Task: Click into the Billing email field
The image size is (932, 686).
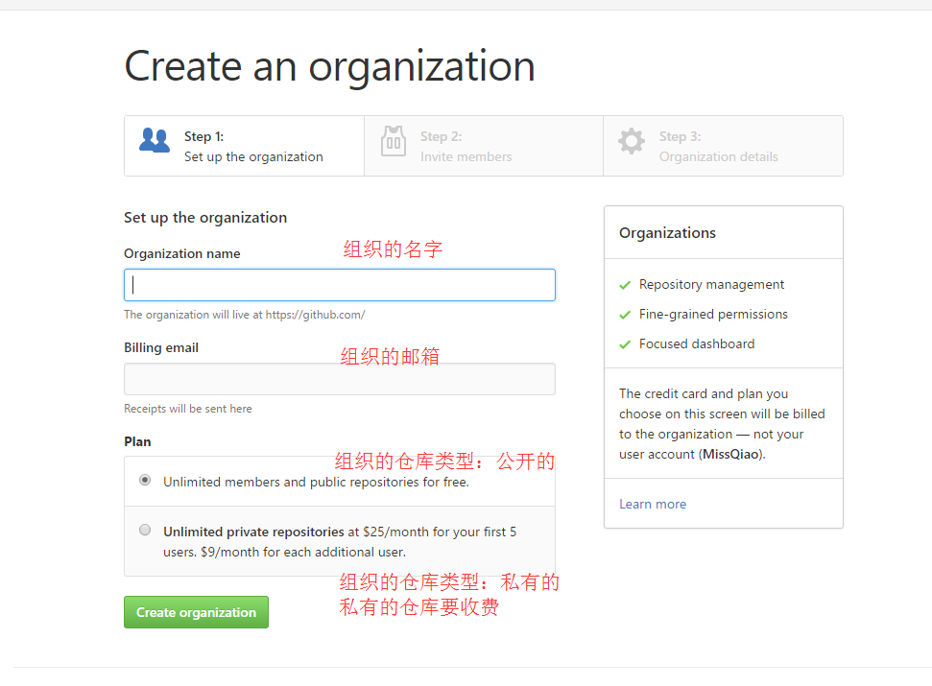Action: [x=340, y=379]
